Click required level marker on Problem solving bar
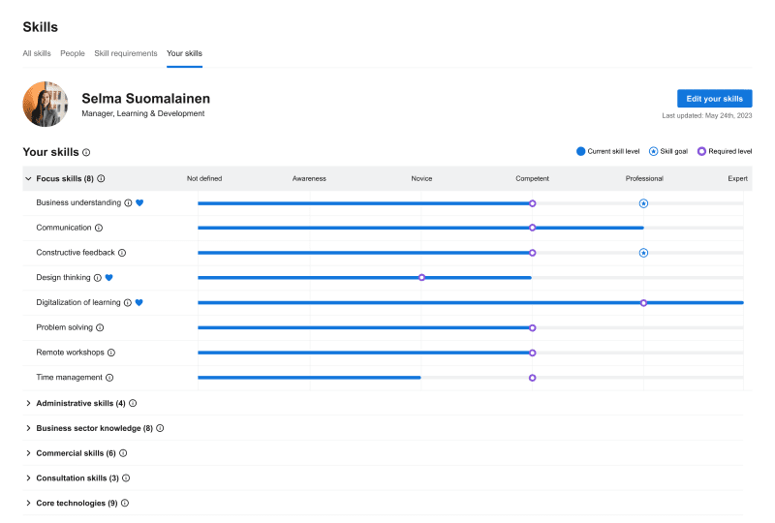 (532, 327)
